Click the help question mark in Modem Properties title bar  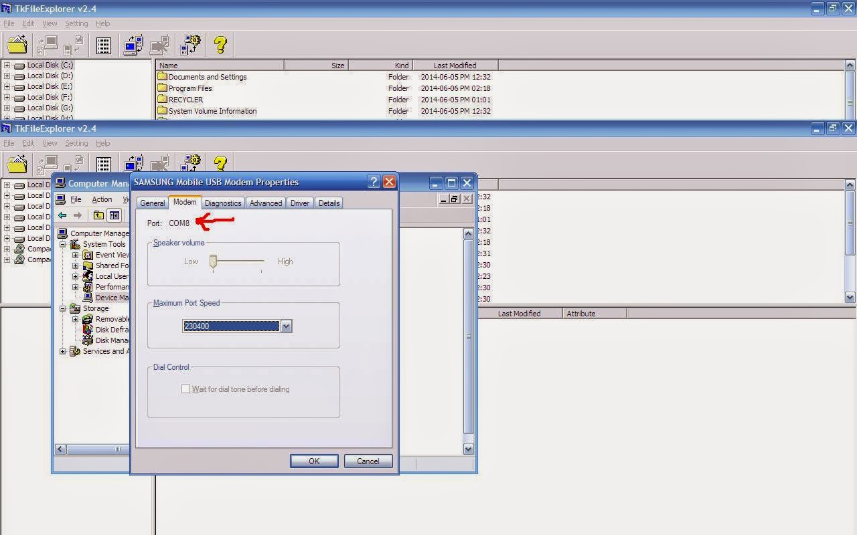coord(374,182)
